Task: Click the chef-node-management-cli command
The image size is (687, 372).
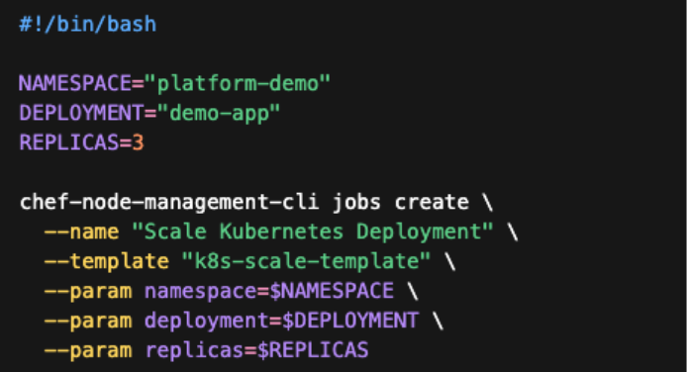Action: [x=169, y=203]
